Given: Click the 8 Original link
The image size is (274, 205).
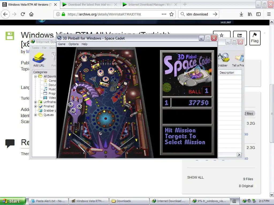Looking at the screenshot, I should [x=246, y=186].
